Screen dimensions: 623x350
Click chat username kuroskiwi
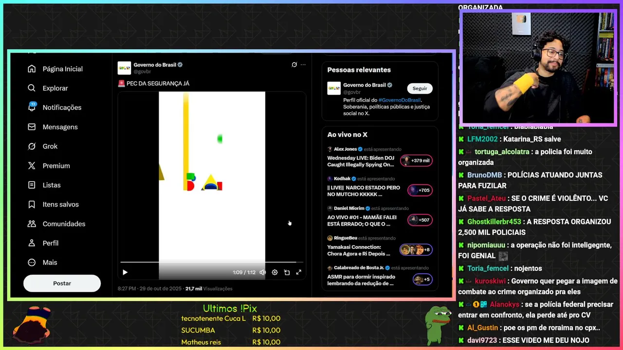coord(490,281)
